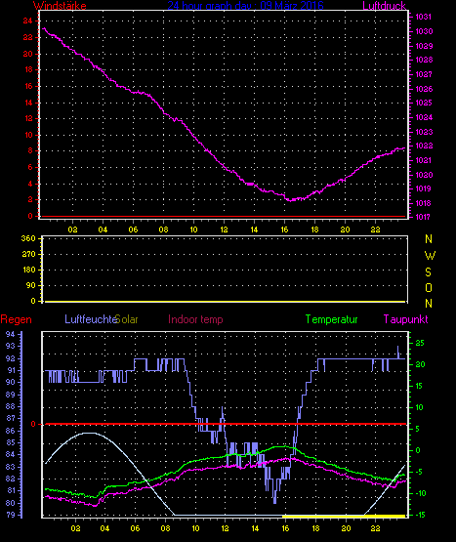Click the Temperatur legend label

pos(331,319)
